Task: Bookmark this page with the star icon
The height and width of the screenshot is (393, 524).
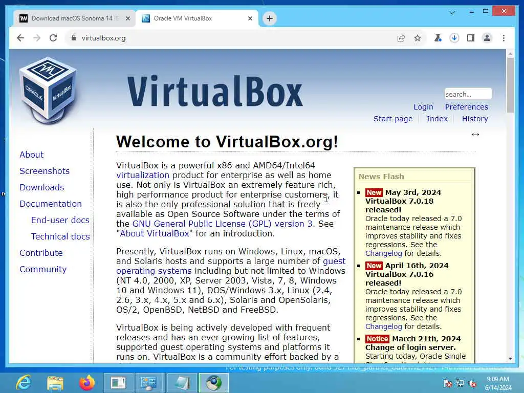Action: click(418, 38)
